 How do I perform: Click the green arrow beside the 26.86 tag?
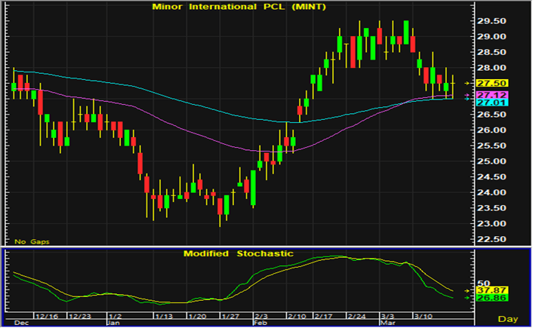pyautogui.click(x=468, y=298)
